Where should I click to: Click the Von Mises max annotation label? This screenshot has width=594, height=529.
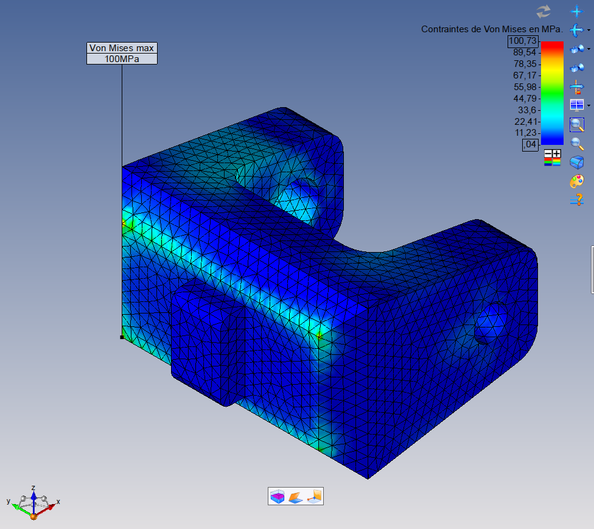tap(122, 52)
